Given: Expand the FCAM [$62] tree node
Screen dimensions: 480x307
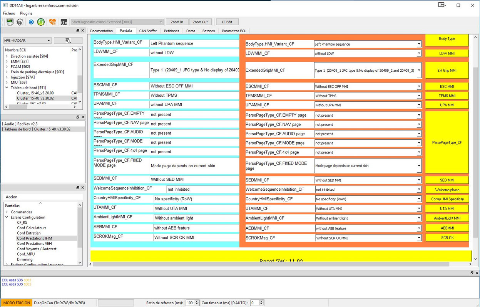Looking at the screenshot, I should coord(7,67).
